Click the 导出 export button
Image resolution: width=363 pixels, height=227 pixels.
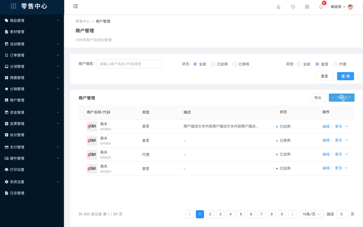(x=318, y=98)
